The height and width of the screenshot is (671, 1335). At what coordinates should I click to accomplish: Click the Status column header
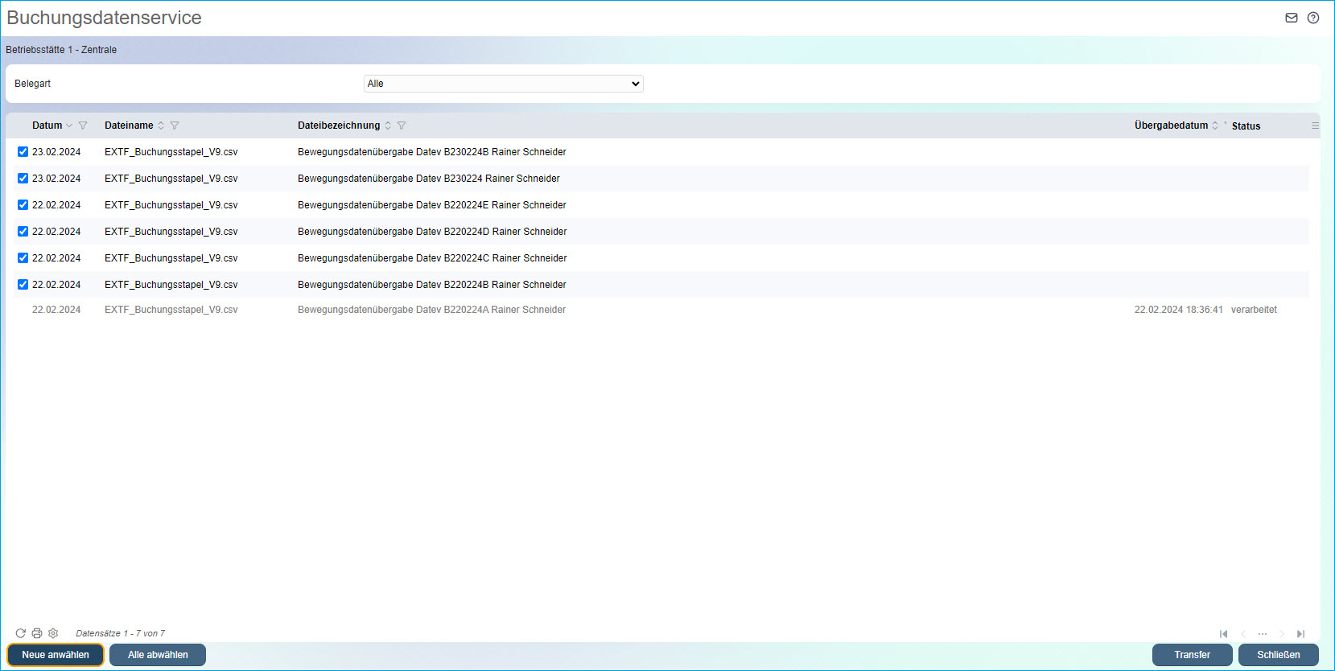click(1246, 126)
